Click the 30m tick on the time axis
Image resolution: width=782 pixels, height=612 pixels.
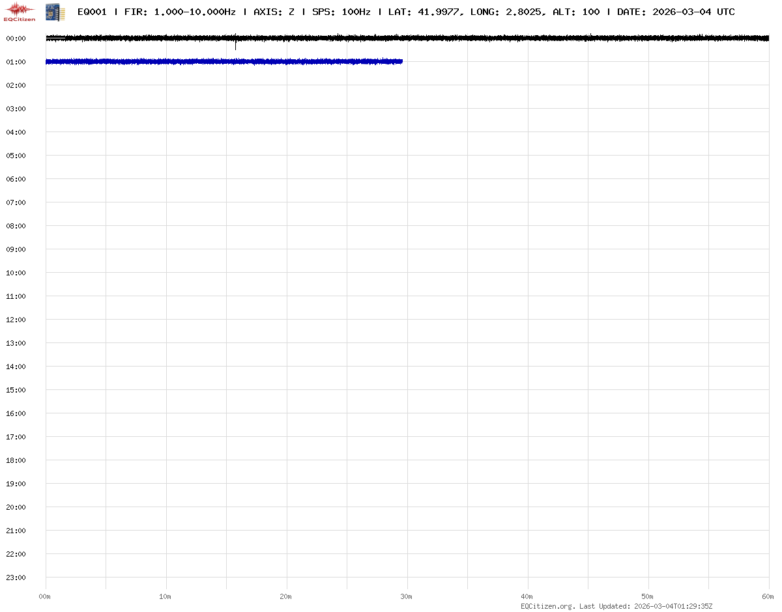pyautogui.click(x=406, y=596)
